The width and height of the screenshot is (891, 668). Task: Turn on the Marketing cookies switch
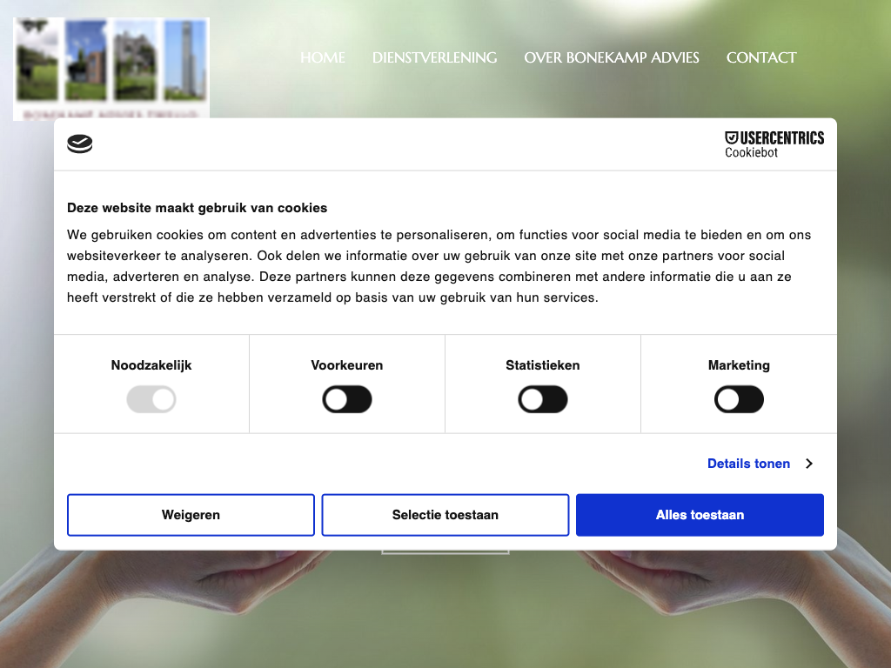coord(739,399)
